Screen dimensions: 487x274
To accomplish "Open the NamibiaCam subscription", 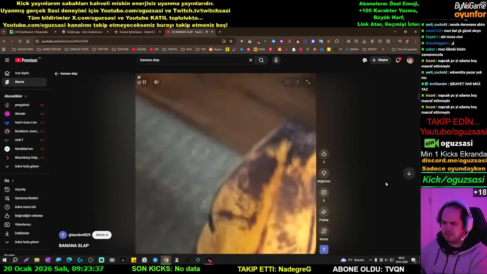I will click(24, 149).
